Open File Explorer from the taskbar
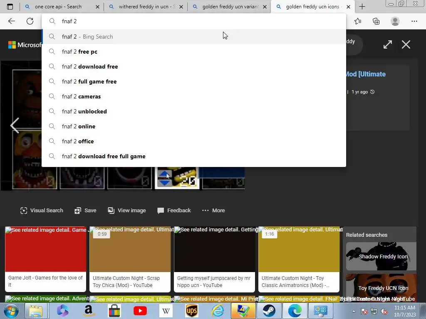This screenshot has height=319, width=426. tap(36, 311)
